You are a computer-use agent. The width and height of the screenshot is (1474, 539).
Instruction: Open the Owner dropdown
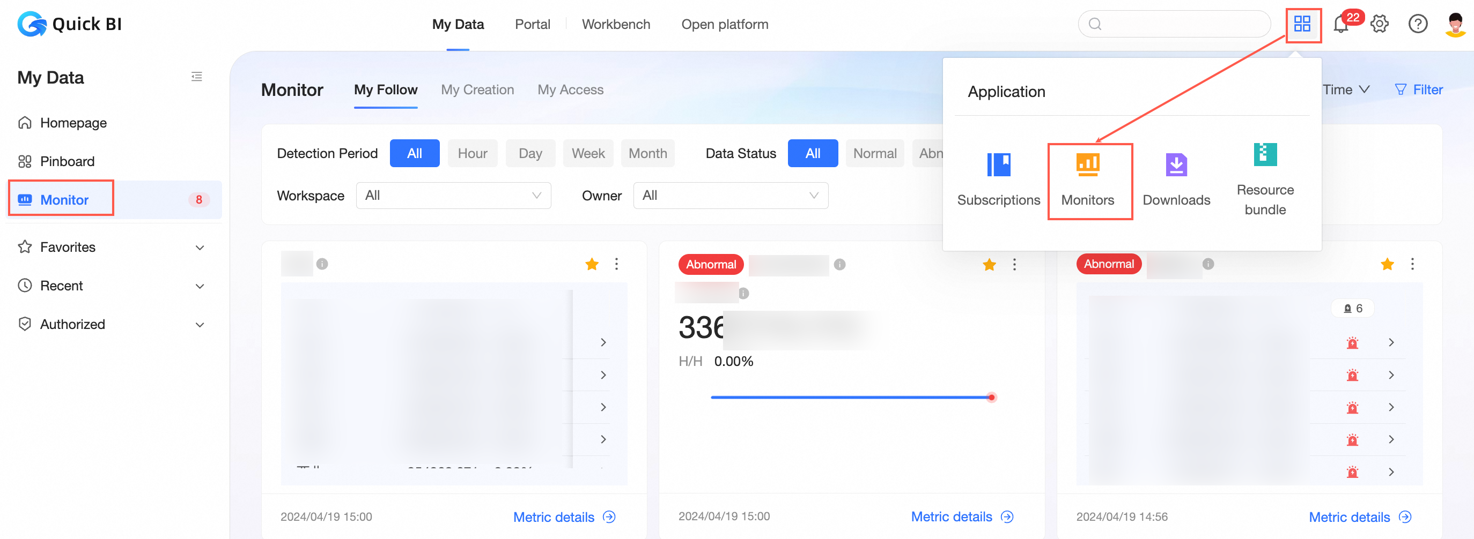pos(731,196)
